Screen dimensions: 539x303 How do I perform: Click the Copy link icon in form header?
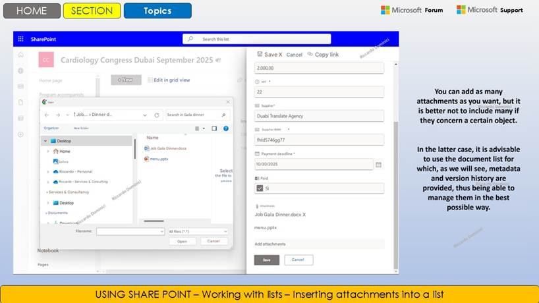[311, 55]
